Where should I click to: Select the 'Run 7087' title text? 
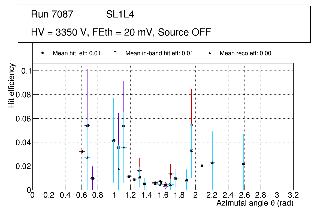(52, 14)
